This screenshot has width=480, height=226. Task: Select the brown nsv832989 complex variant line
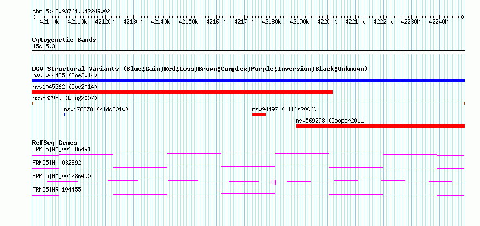248,103
